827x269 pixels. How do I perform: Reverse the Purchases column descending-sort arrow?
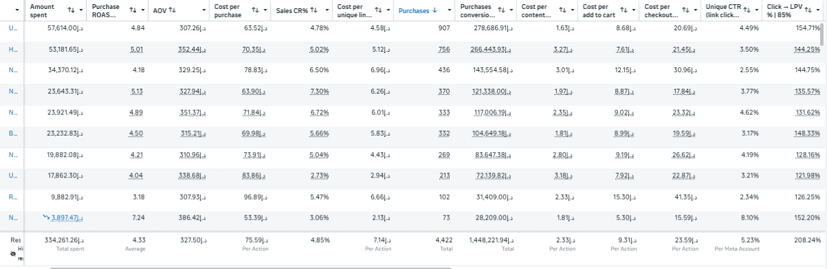[434, 10]
